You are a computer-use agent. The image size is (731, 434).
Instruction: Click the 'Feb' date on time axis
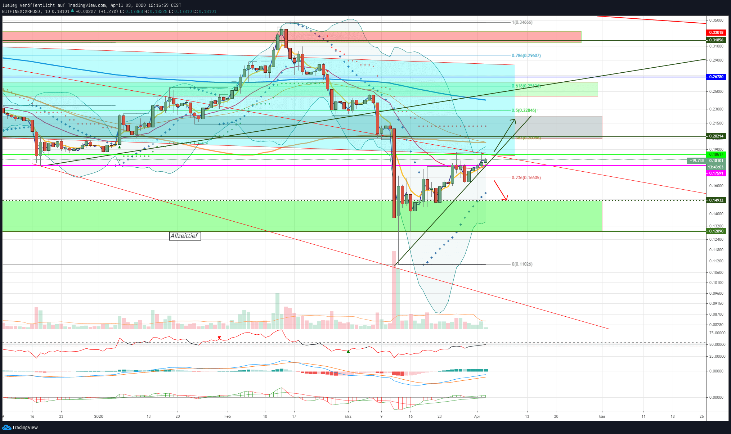(x=228, y=416)
